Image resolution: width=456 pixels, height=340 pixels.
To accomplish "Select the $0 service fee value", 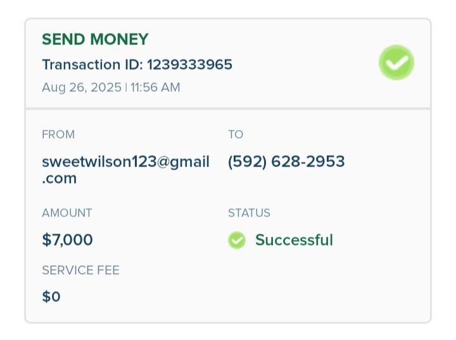I will click(51, 297).
